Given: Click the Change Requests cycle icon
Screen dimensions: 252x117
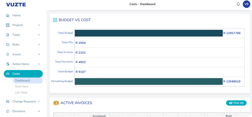Looking at the screenshot, I should click(8, 101).
